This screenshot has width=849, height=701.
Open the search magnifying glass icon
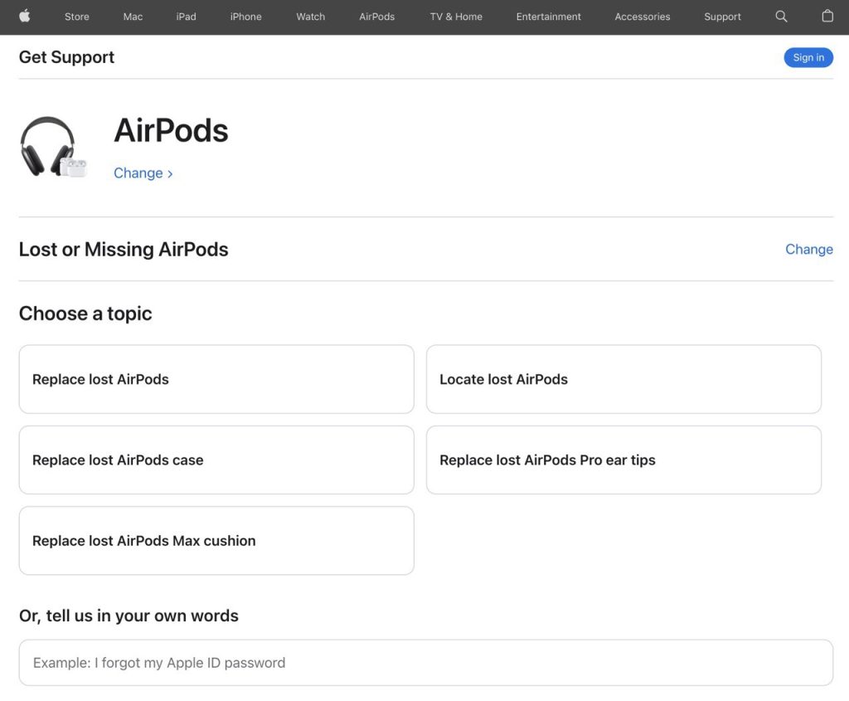(x=780, y=17)
